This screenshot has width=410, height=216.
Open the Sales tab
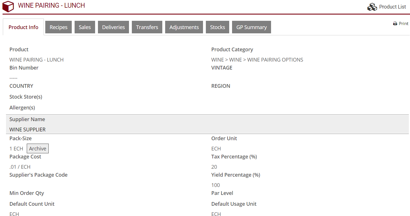click(x=85, y=27)
